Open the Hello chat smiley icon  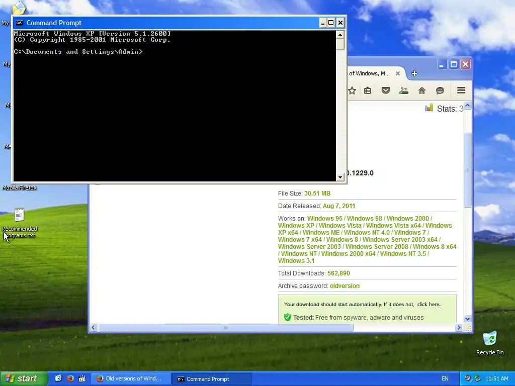(440, 90)
